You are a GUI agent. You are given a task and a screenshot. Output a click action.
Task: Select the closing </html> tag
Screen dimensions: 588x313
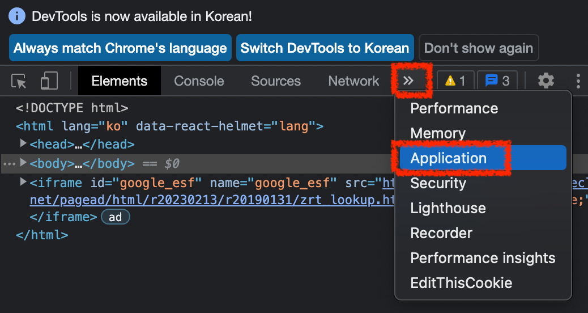42,235
